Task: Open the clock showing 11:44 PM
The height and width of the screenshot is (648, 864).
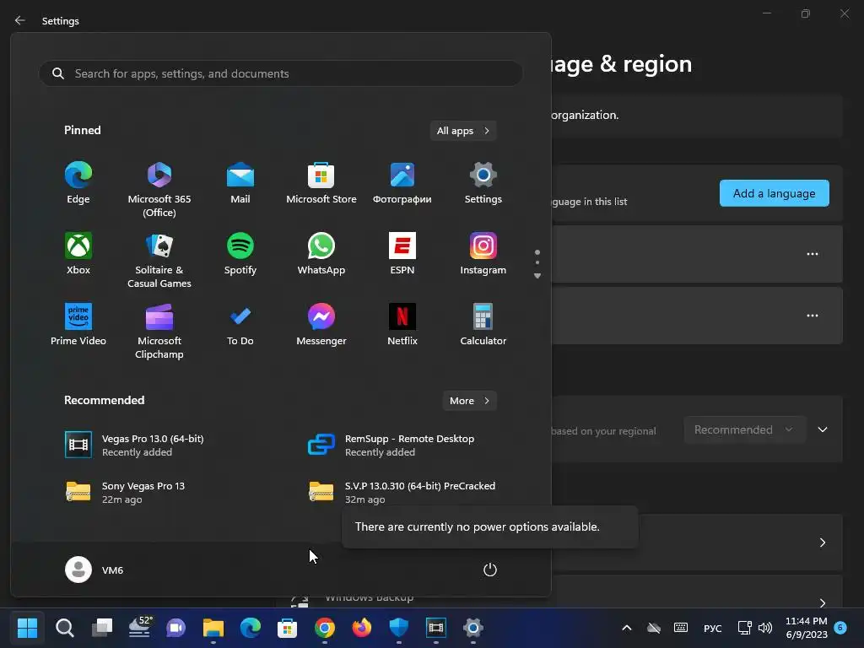Action: (x=807, y=628)
